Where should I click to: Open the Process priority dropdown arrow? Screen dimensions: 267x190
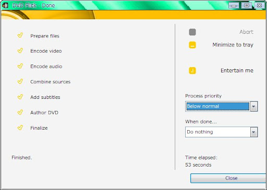click(x=254, y=106)
